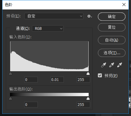Click the 自动 auto button
Image resolution: width=131 pixels, height=116 pixels.
[x=112, y=40]
